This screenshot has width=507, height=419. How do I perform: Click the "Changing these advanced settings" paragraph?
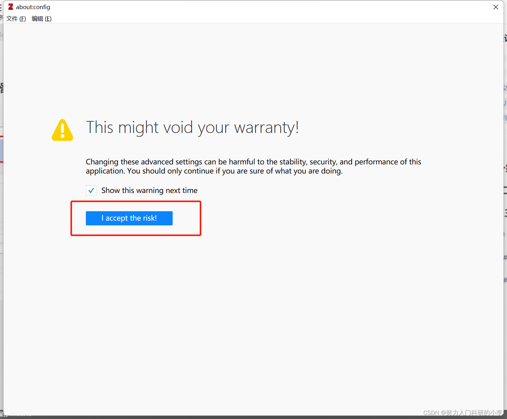(x=253, y=166)
